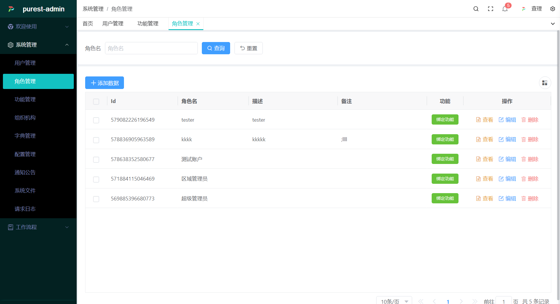View the 区域管理员 role
This screenshot has height=304, width=560.
click(x=484, y=179)
